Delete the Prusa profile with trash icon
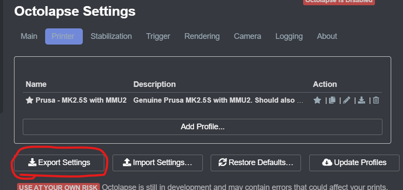This screenshot has height=190, width=403. [x=376, y=100]
